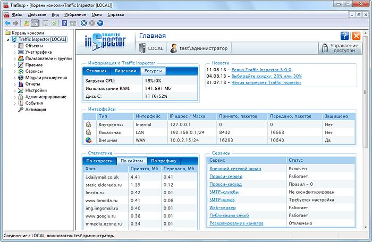Image resolution: width=372 pixels, height=242 pixels.
Task: Select the Объекты tree icon
Action: coord(21,46)
